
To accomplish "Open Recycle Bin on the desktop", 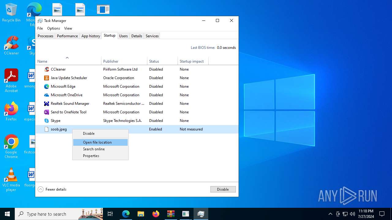I will point(11,13).
